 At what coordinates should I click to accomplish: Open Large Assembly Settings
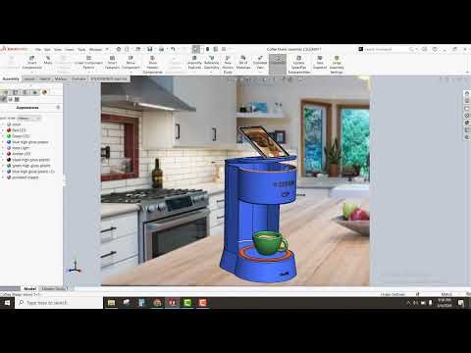[337, 65]
